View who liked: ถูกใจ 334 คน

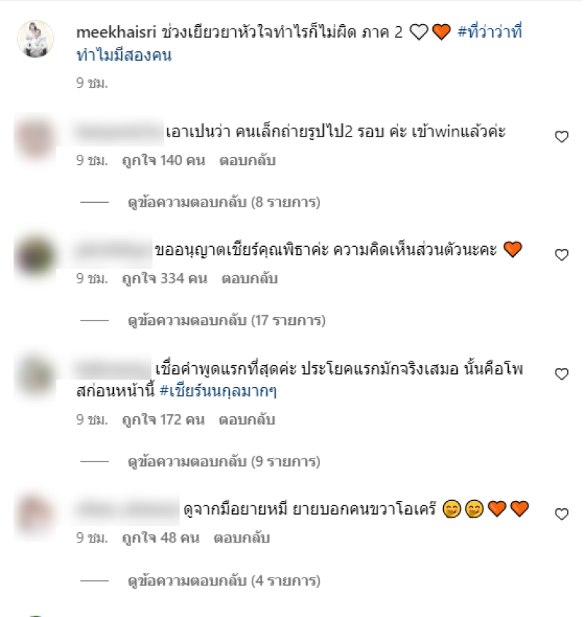(x=164, y=279)
